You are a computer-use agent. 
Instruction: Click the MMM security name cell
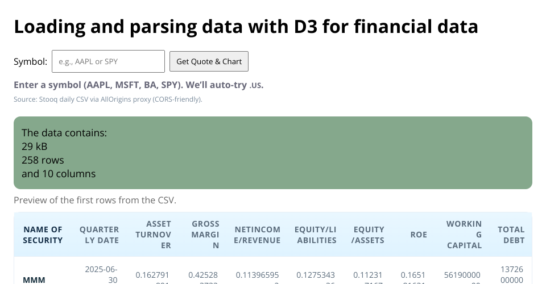tap(34, 279)
